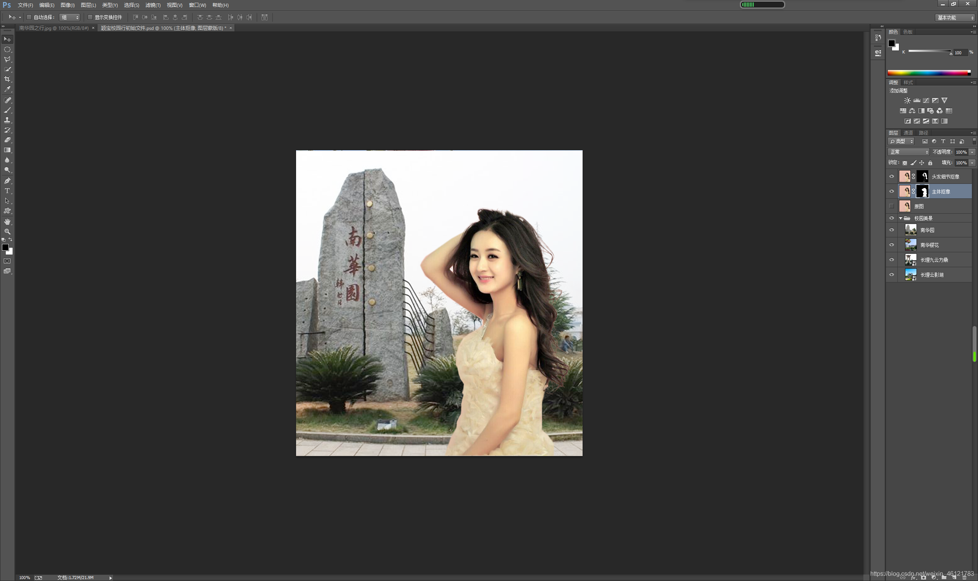Hide the 头发细节抠像 layer

point(892,177)
